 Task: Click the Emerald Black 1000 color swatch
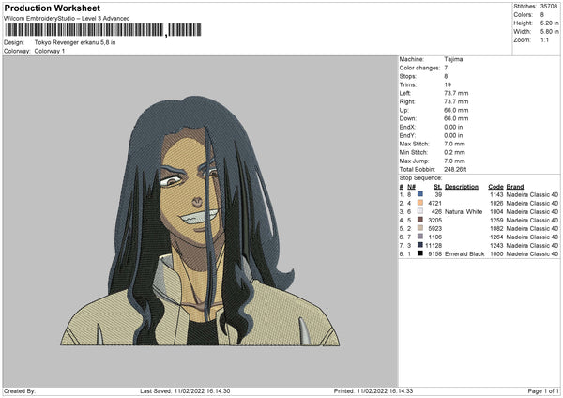420,253
